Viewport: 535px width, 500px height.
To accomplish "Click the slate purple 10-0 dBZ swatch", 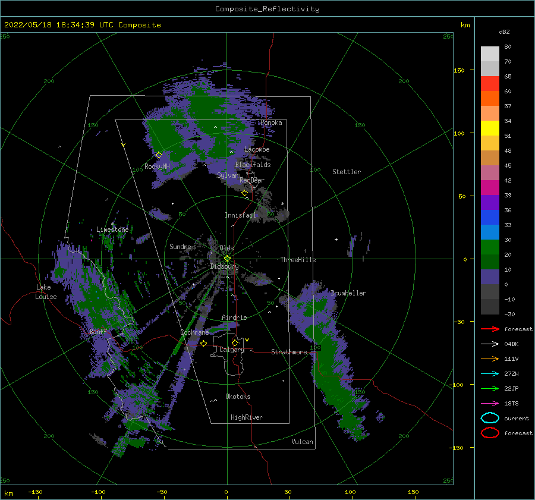I will point(490,277).
